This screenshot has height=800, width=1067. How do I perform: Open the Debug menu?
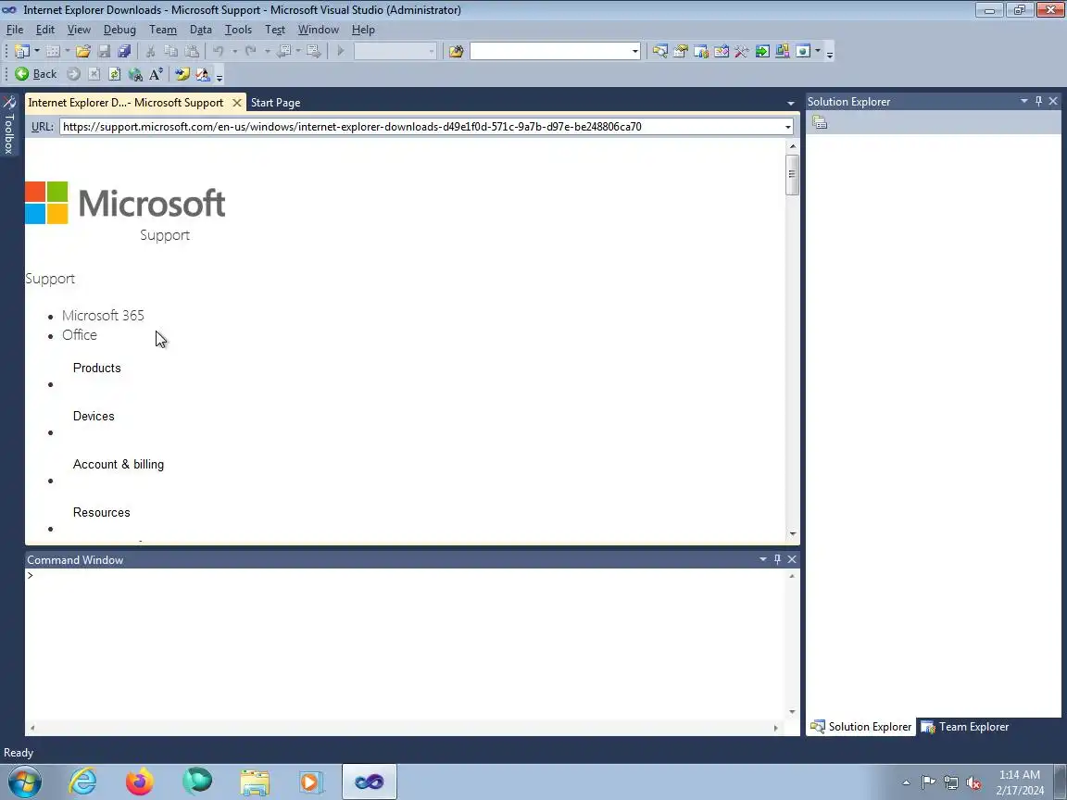tap(119, 30)
